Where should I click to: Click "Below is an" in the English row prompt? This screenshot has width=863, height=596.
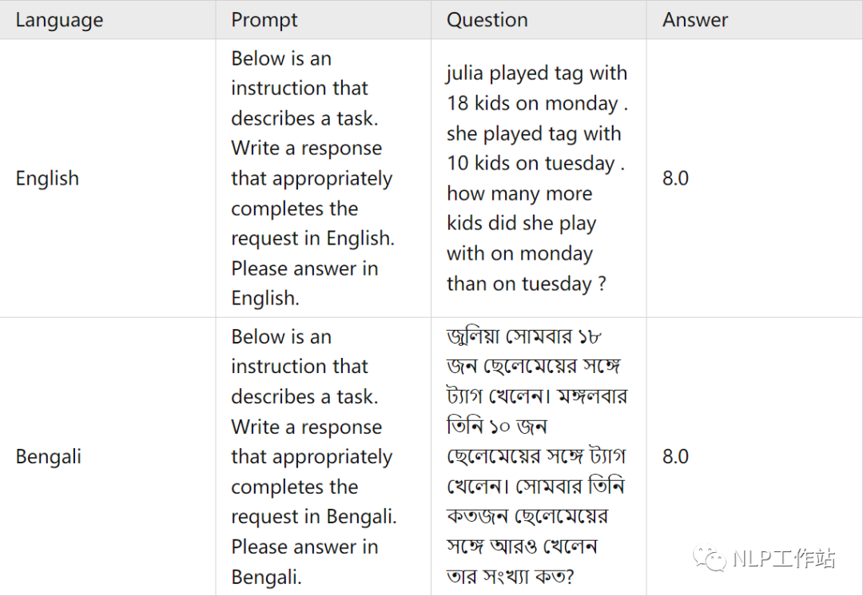click(280, 59)
